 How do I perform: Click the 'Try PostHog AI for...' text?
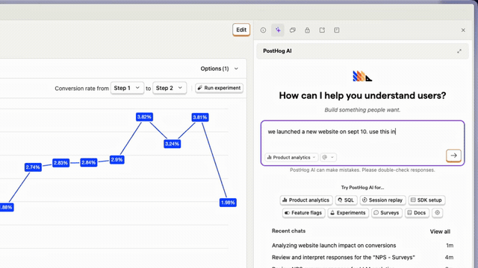tap(362, 188)
